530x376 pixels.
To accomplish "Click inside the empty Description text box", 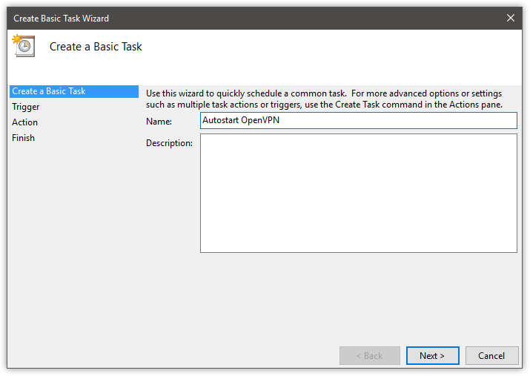I will (x=359, y=193).
